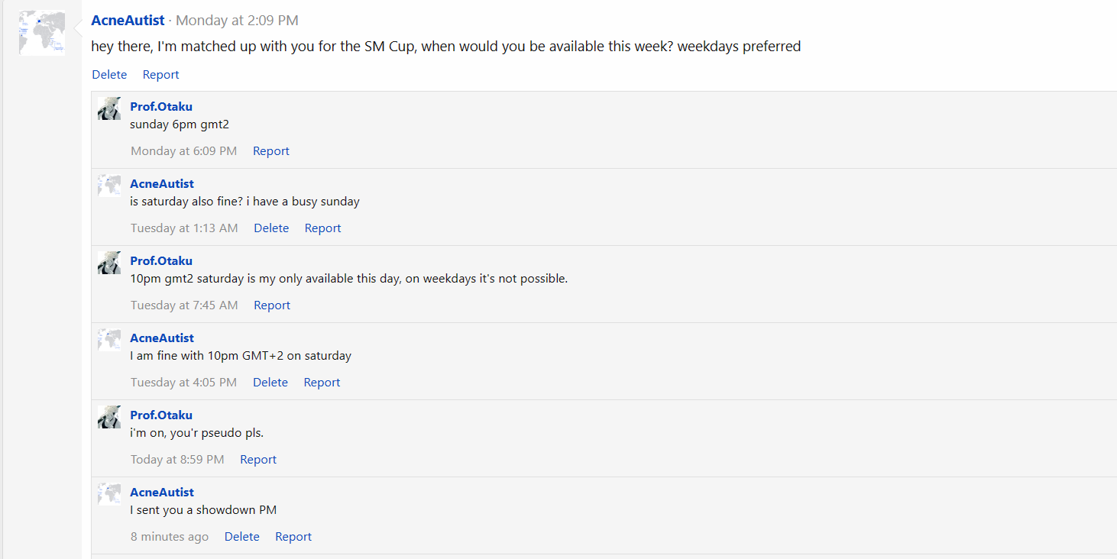Click AcneAutist's avatar beside the GMT+2 confirmation
This screenshot has width=1117, height=559.
(108, 339)
